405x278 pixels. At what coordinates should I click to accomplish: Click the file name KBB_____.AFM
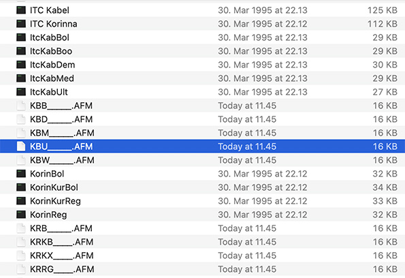[x=61, y=106]
